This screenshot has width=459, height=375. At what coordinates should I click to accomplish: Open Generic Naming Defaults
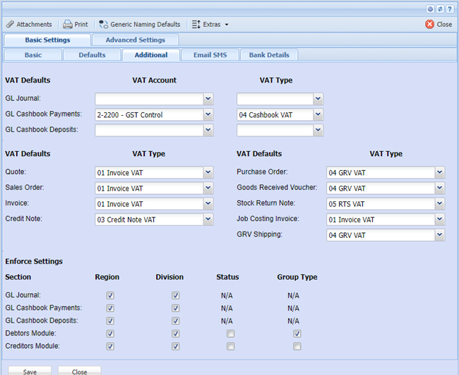point(140,24)
